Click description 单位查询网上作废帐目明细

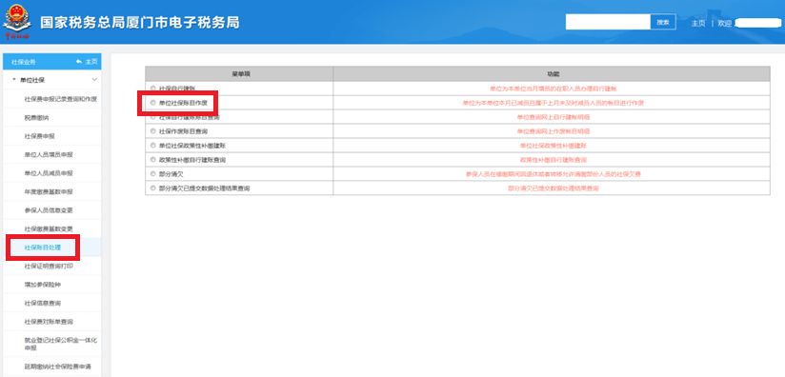tap(553, 131)
